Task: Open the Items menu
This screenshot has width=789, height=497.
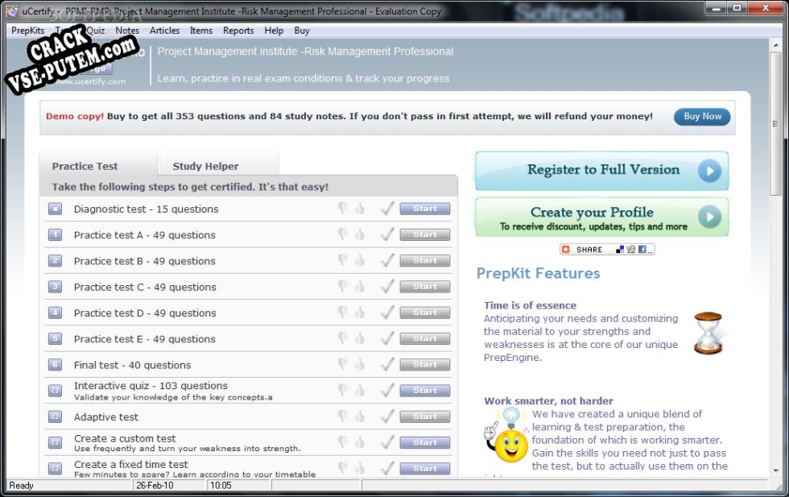Action: (201, 31)
